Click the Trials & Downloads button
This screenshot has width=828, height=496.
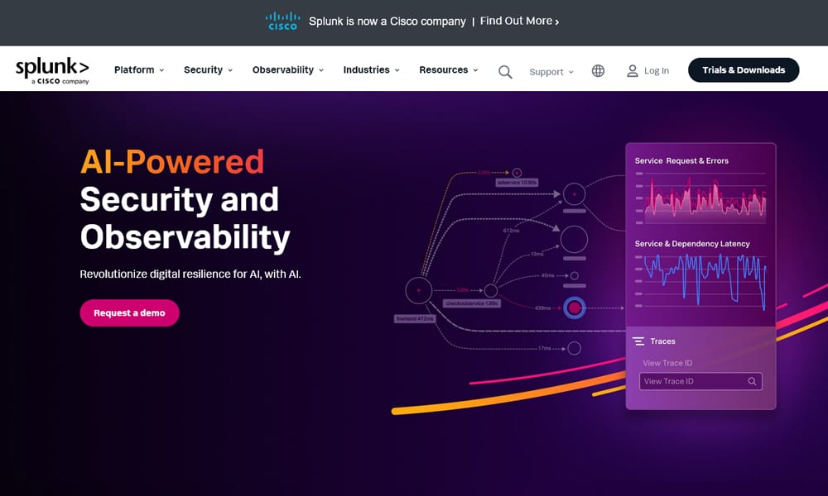click(x=743, y=69)
